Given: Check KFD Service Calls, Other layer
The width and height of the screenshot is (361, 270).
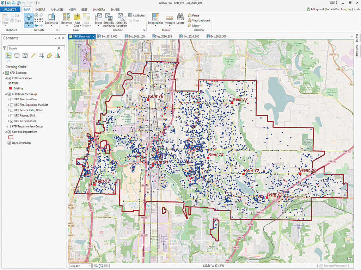Looking at the screenshot, I should 12,110.
